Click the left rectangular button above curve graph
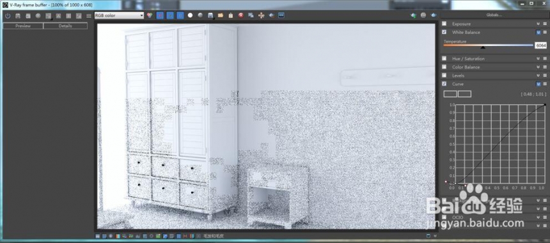Viewport: 550px width, 243px height. 450,94
